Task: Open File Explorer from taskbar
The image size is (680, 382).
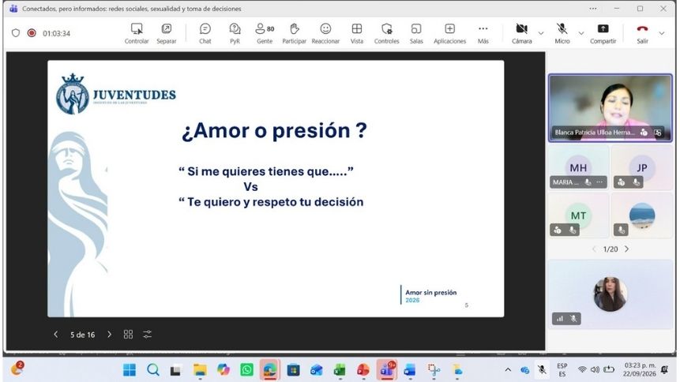Action: [x=200, y=370]
